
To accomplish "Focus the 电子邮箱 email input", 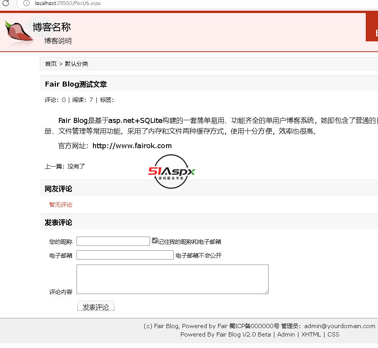I will [125, 255].
